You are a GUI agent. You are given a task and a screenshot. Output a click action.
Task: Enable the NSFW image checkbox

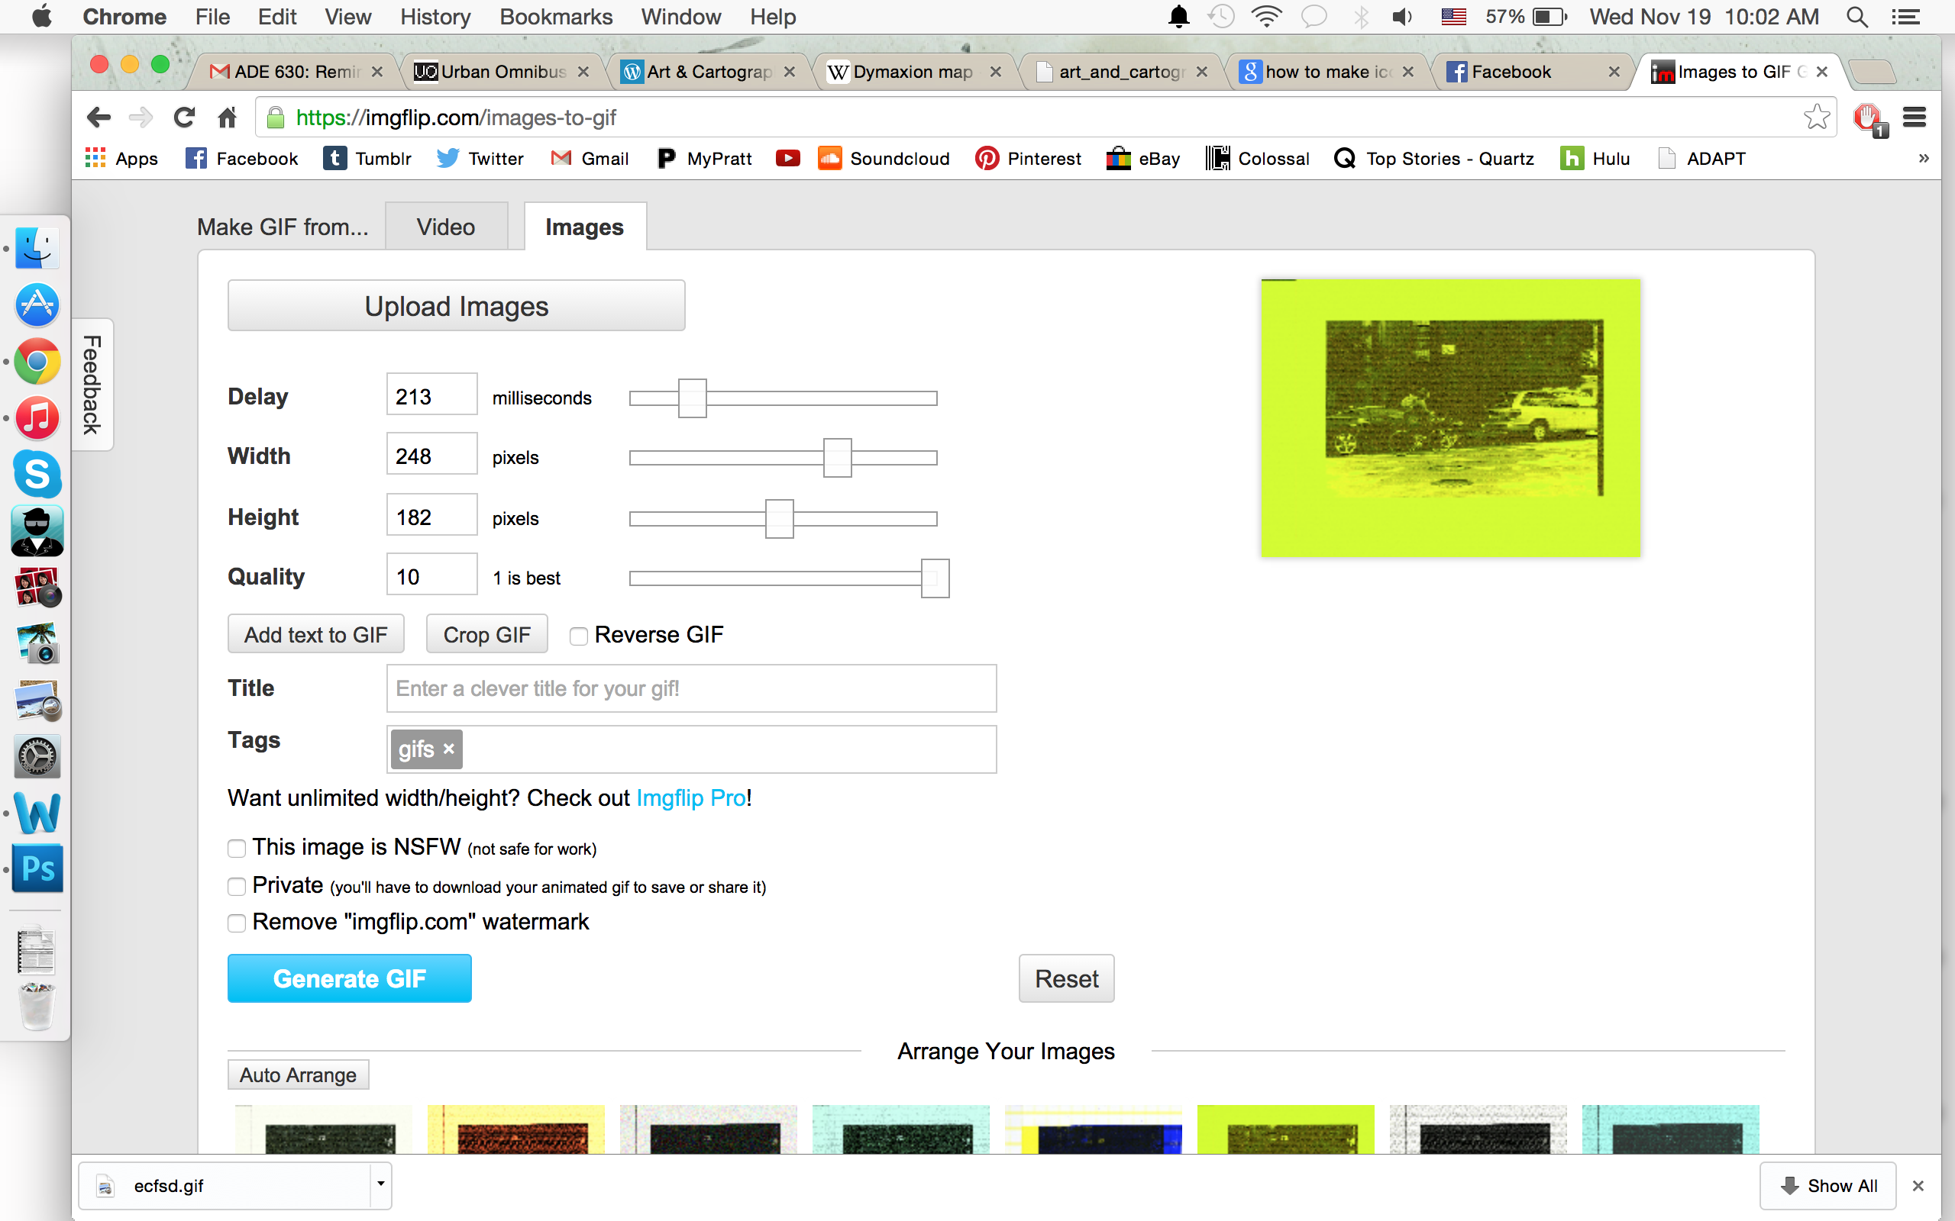[x=237, y=849]
